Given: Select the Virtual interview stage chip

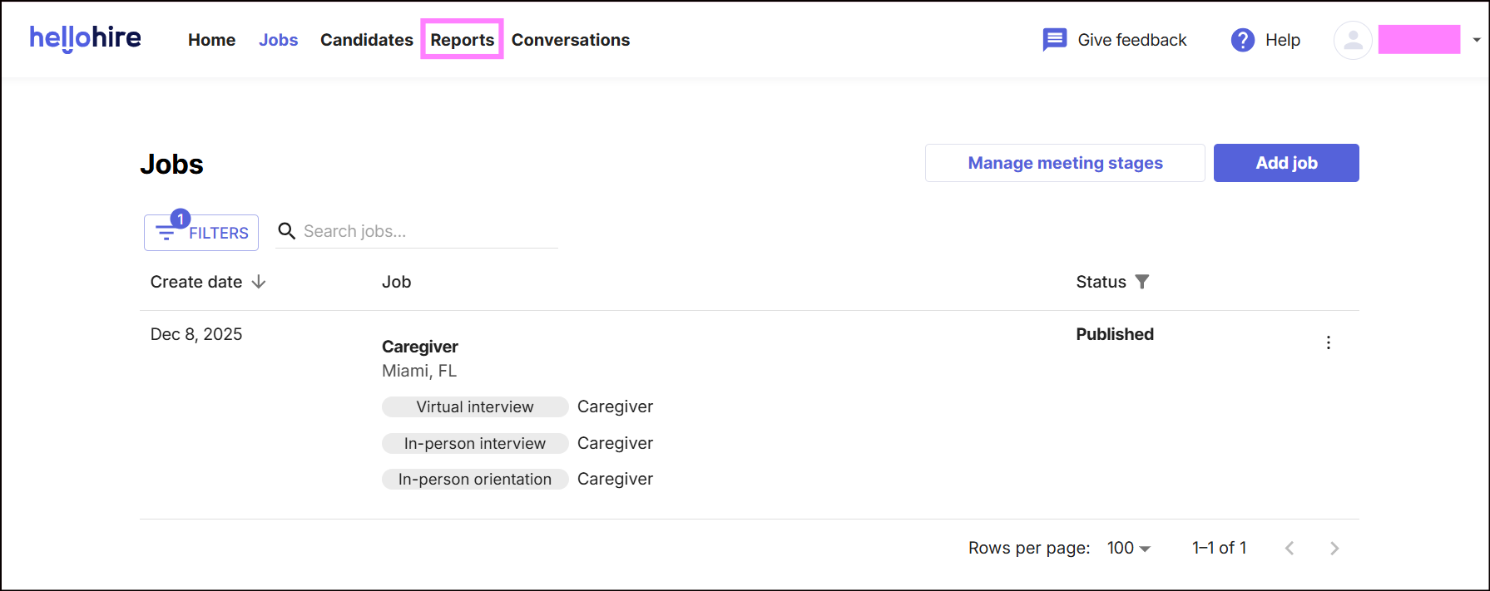Looking at the screenshot, I should pos(475,406).
